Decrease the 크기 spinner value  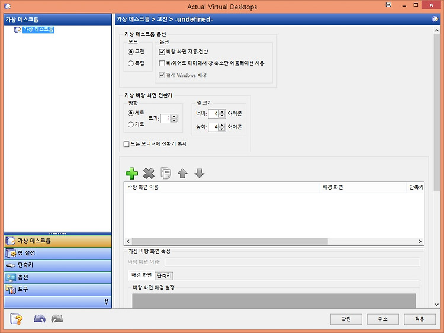175,120
